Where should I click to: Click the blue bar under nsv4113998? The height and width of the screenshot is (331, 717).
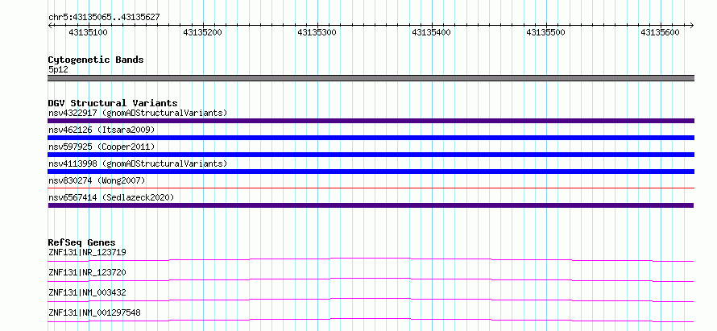[371, 172]
